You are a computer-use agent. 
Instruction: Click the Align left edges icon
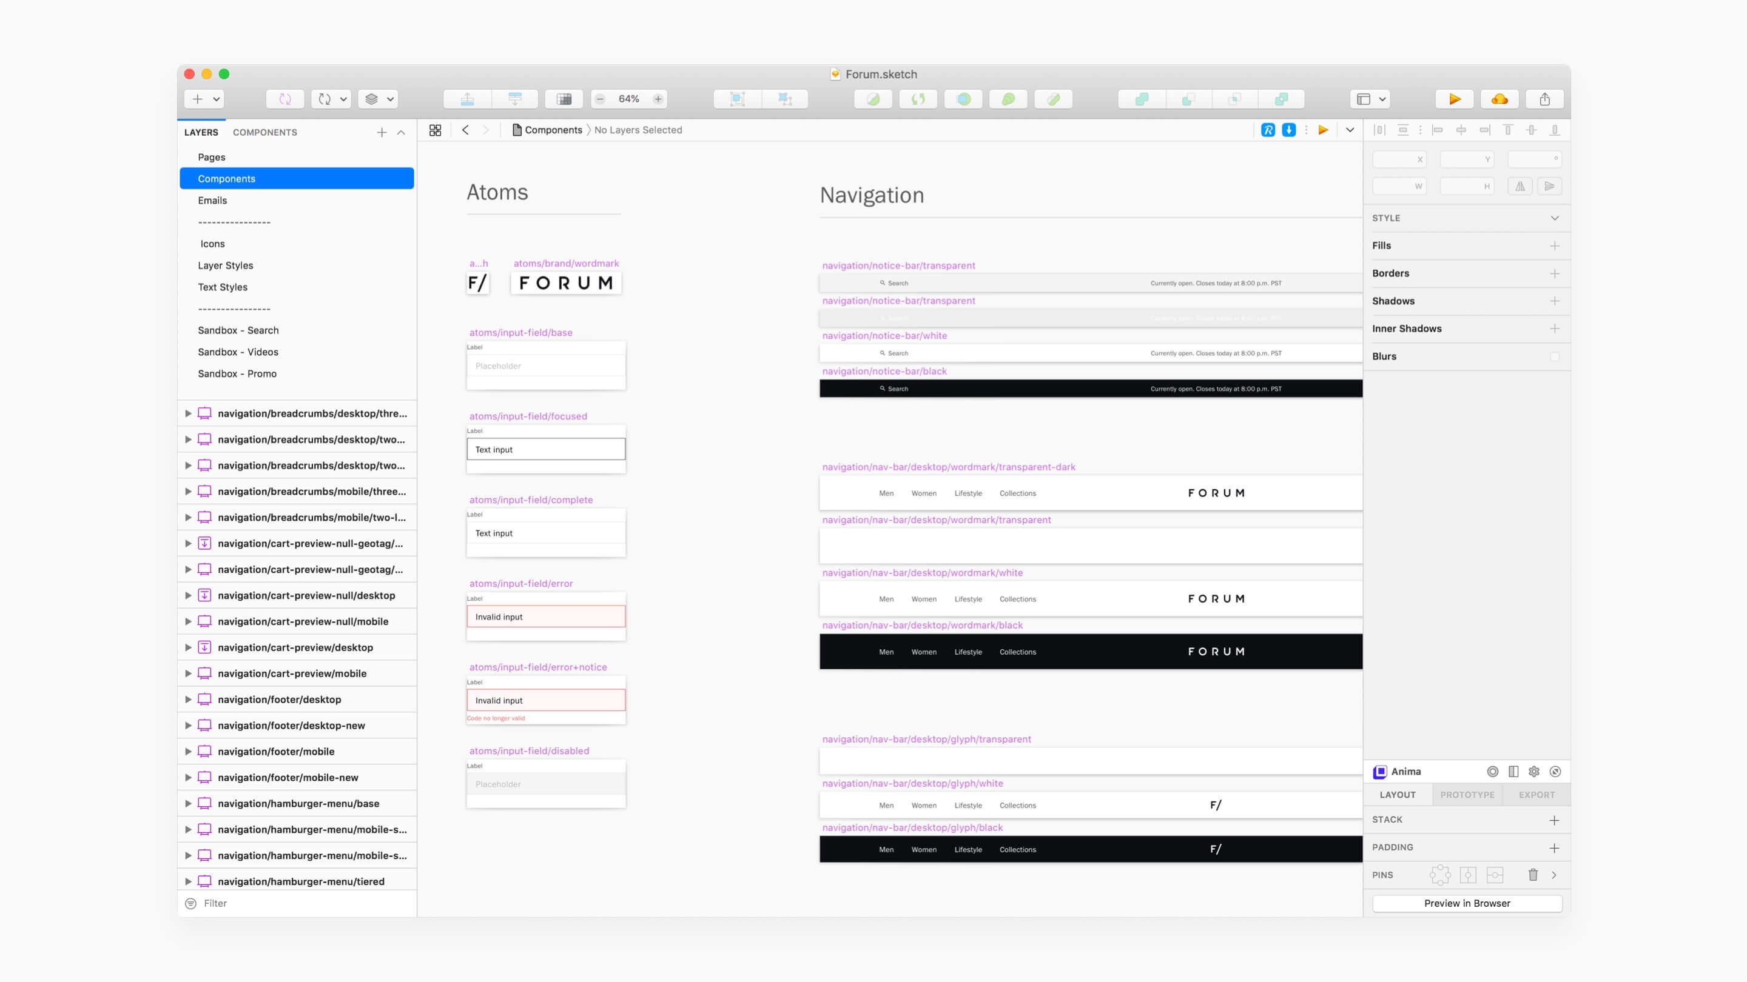click(1437, 130)
